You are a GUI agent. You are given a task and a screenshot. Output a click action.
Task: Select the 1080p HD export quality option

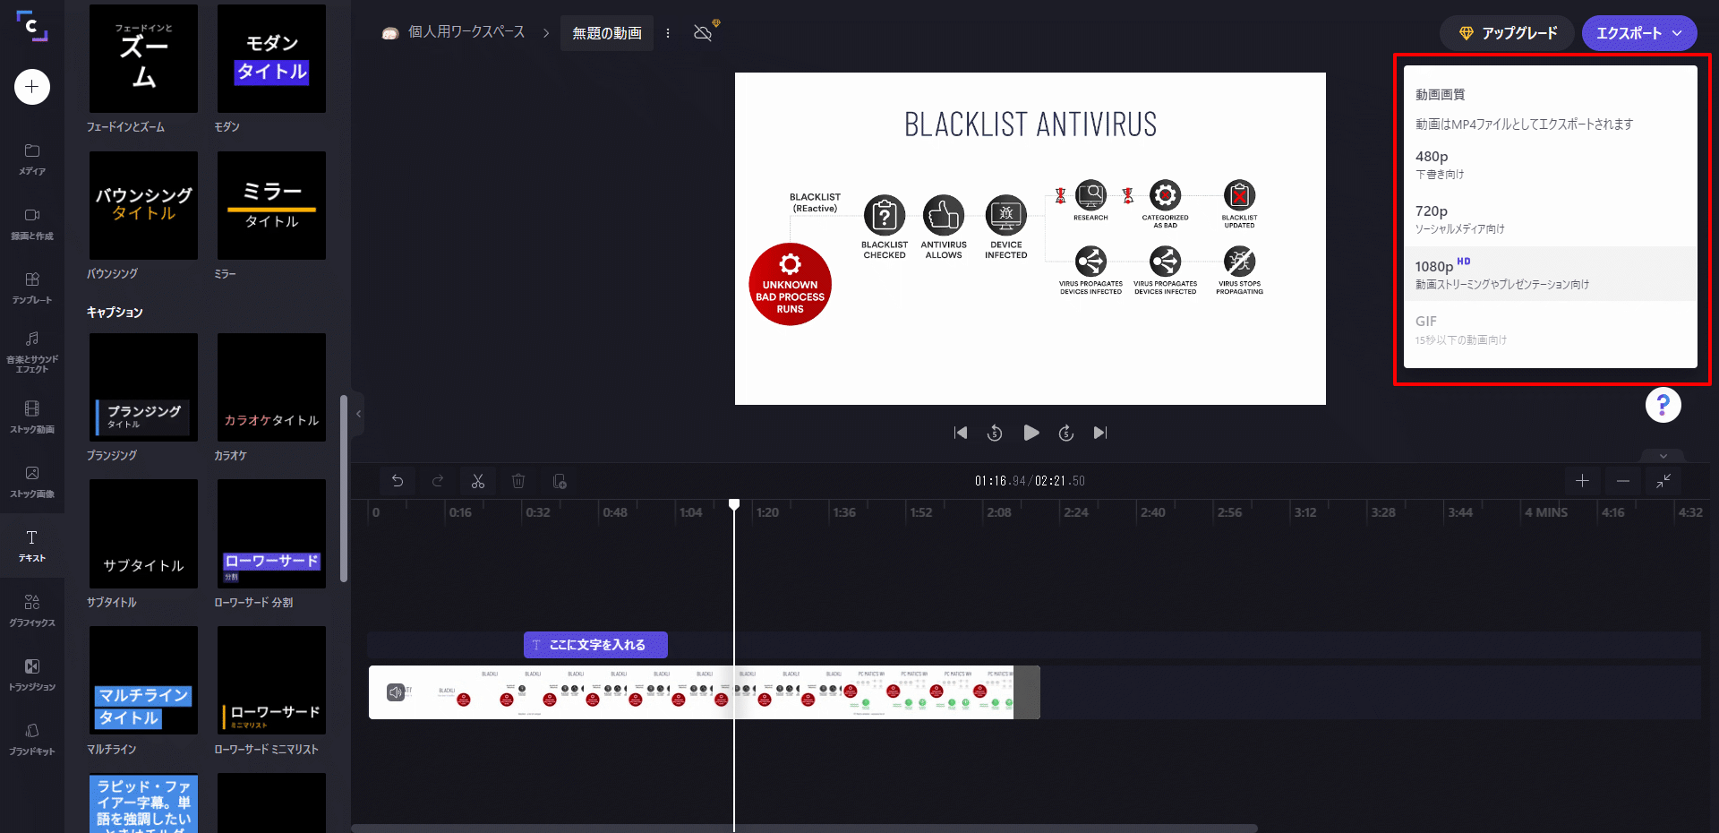point(1550,273)
